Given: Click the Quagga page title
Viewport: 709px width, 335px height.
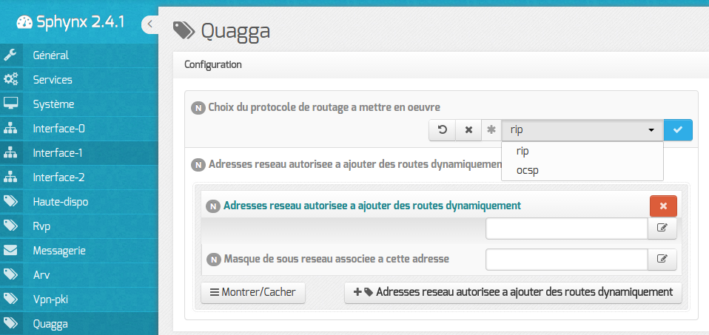Looking at the screenshot, I should coord(235,31).
